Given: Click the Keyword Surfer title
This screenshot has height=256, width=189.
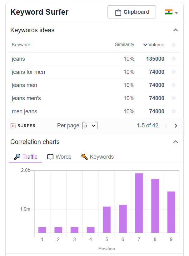Looking at the screenshot, I should point(39,12).
